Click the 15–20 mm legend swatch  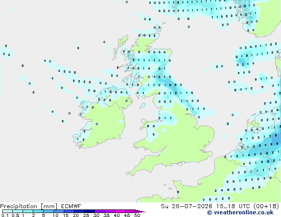point(69,211)
